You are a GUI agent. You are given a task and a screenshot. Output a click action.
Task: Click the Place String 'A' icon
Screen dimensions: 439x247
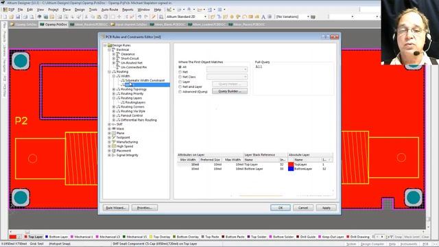point(263,16)
